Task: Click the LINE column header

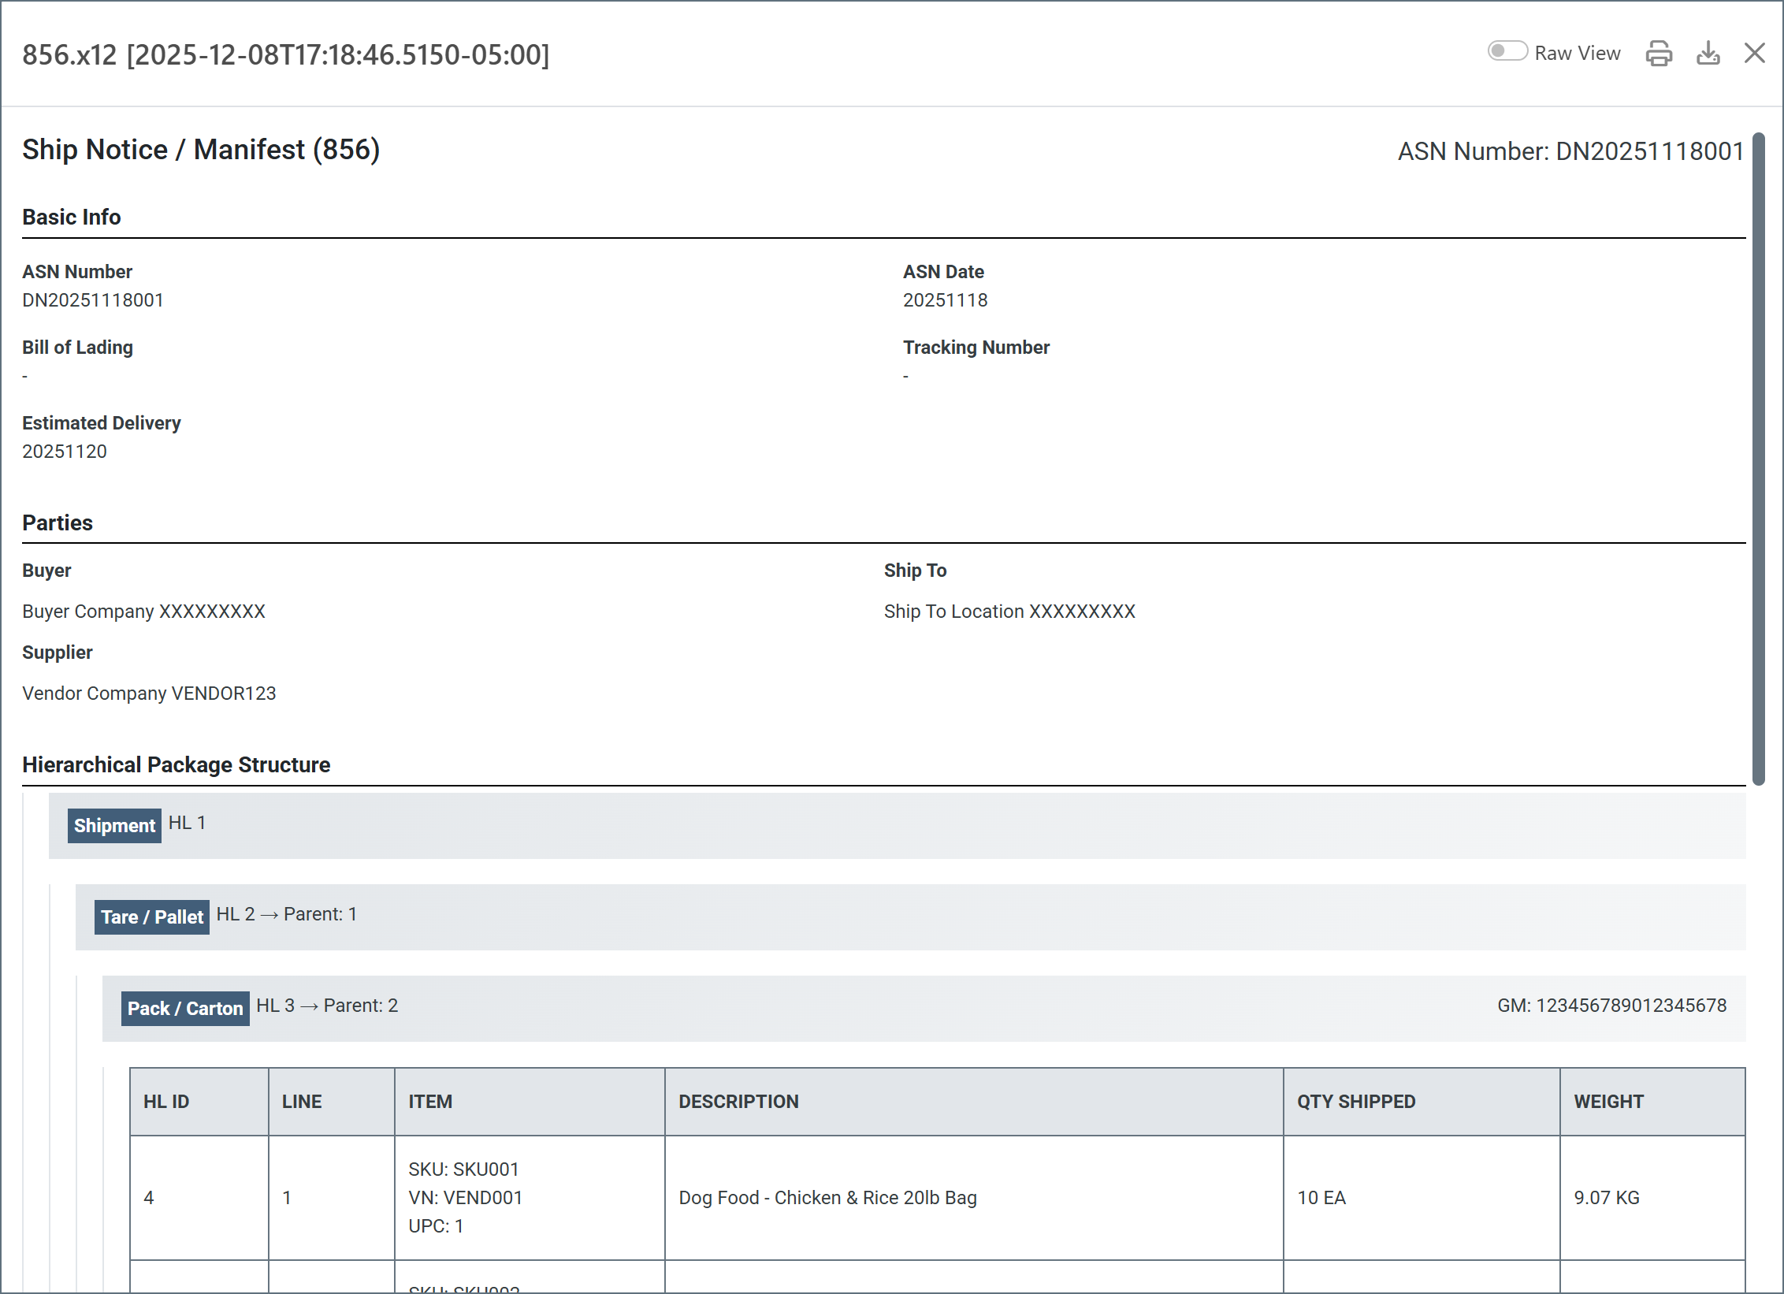Action: [302, 1101]
